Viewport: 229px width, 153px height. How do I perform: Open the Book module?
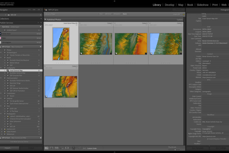[190, 5]
